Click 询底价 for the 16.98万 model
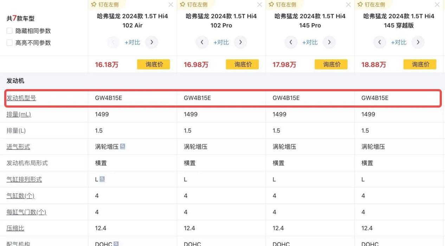Screen dimensions: 445x246 242,64
